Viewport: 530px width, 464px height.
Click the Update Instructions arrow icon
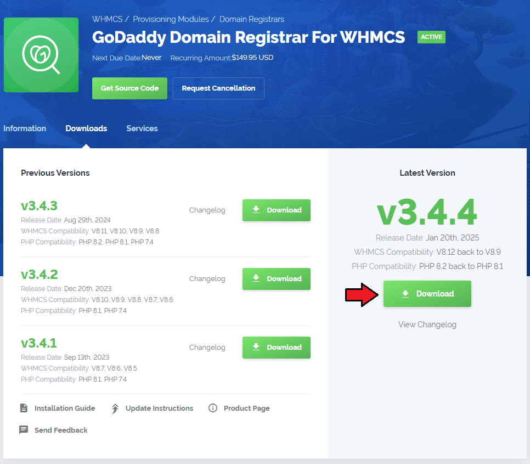(x=115, y=409)
